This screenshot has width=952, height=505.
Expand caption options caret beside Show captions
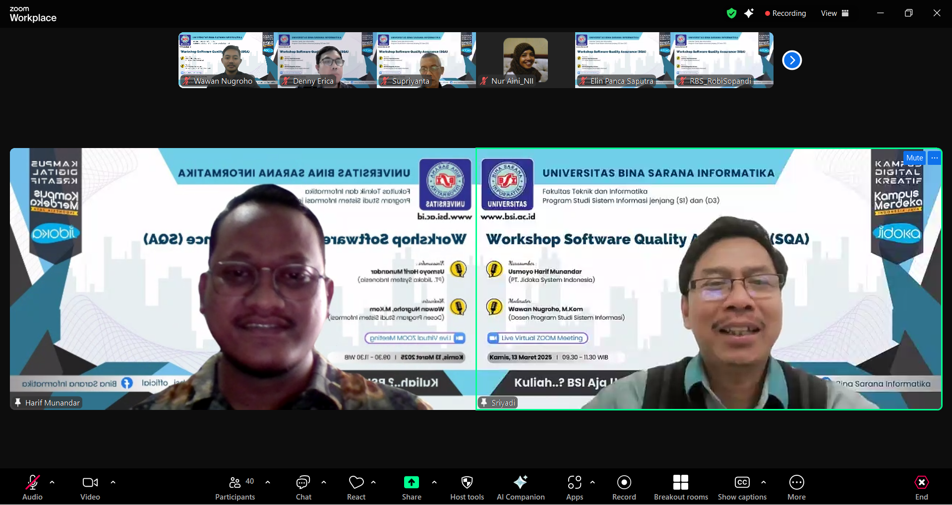764,482
